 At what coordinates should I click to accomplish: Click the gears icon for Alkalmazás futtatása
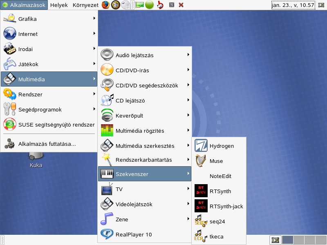click(x=9, y=144)
